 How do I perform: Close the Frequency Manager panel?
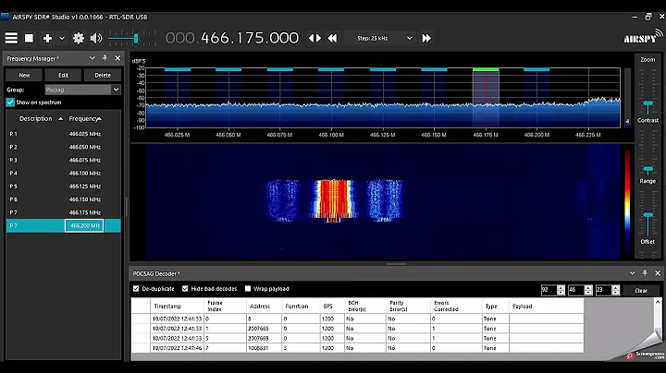click(x=117, y=58)
